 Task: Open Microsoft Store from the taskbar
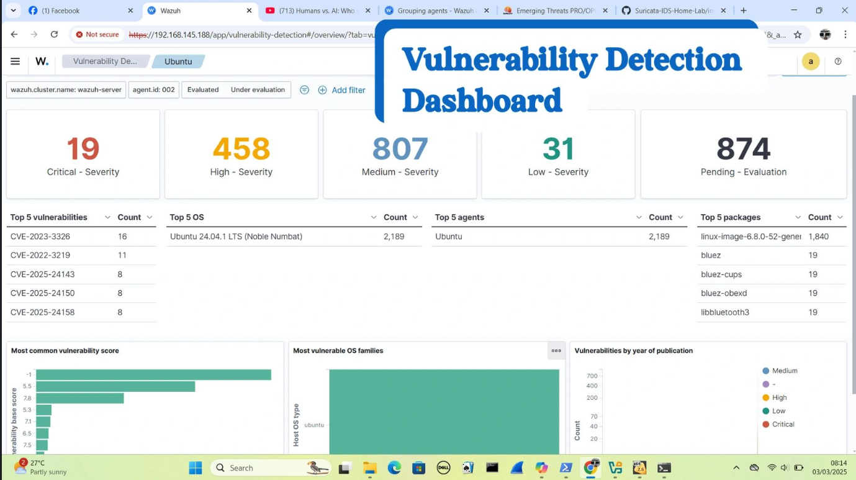(x=418, y=468)
